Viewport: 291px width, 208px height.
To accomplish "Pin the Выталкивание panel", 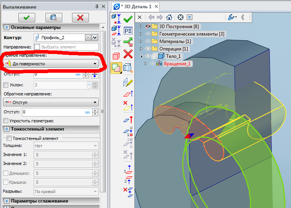I will (x=97, y=7).
